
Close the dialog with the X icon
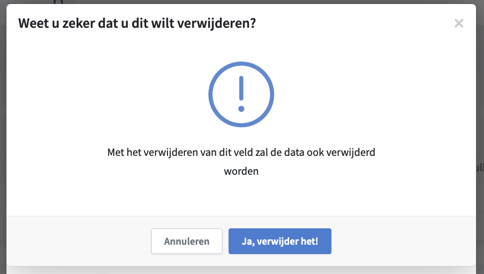click(459, 23)
